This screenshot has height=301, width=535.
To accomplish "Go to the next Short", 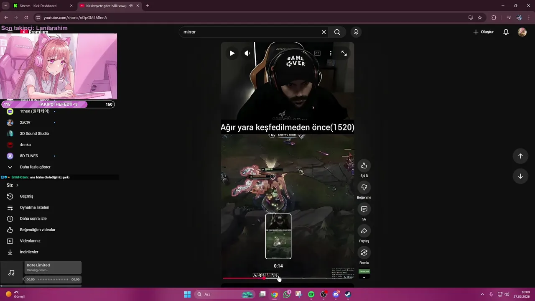I will (520, 176).
